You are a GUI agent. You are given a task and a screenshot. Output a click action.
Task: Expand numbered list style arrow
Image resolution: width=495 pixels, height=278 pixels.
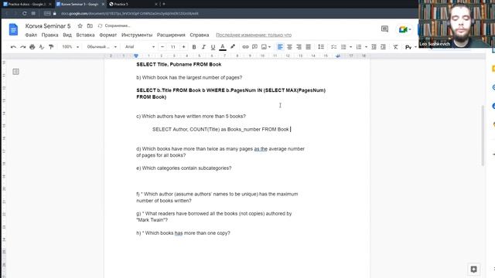click(x=366, y=47)
